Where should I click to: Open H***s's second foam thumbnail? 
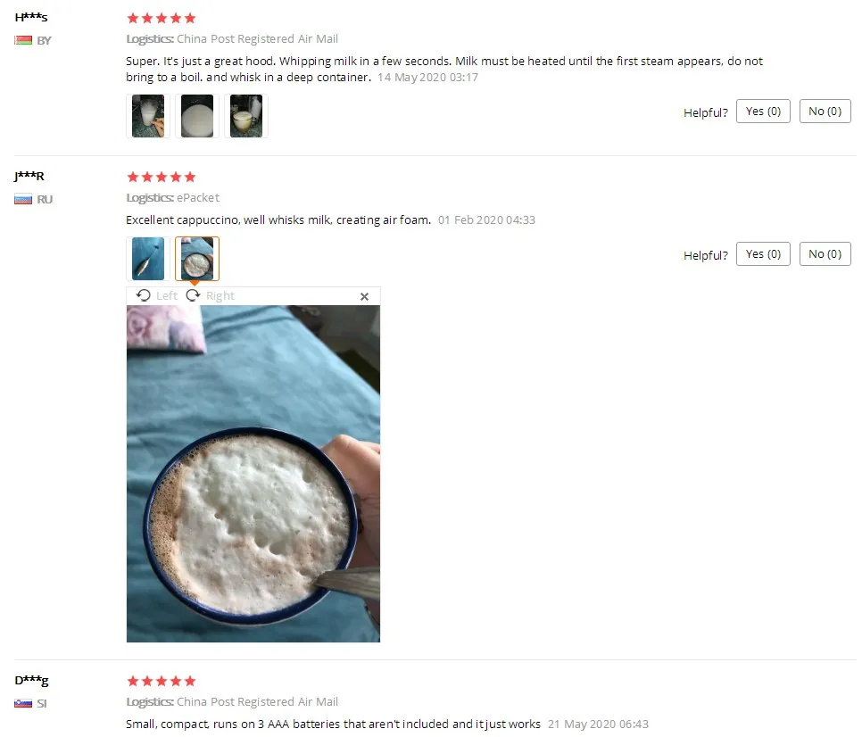point(197,116)
